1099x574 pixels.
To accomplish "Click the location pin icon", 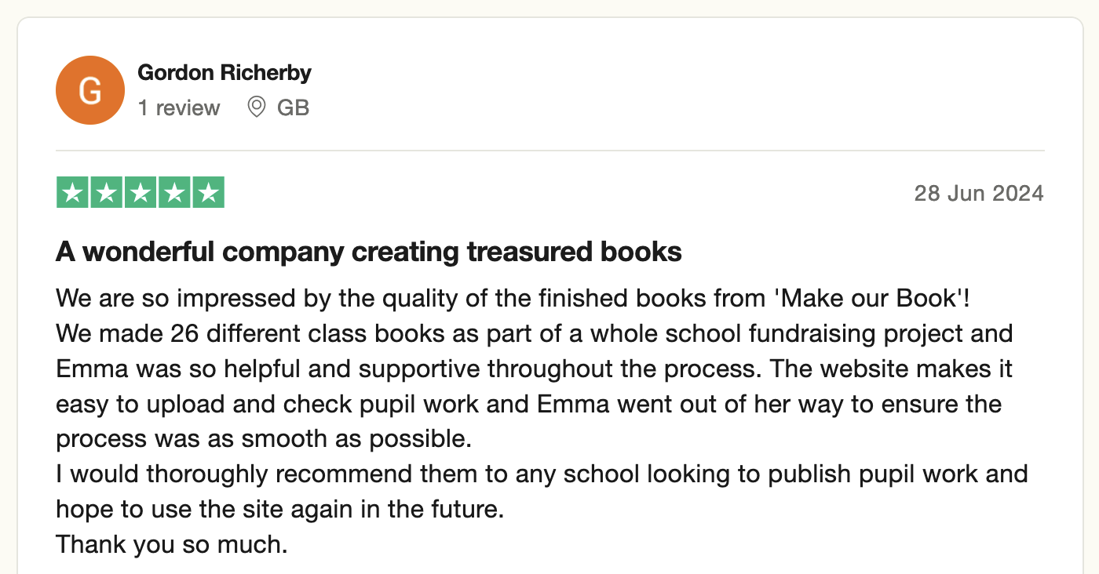I will point(257,107).
